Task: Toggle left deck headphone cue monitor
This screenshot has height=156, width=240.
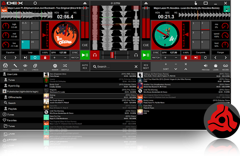Action: click(95, 55)
